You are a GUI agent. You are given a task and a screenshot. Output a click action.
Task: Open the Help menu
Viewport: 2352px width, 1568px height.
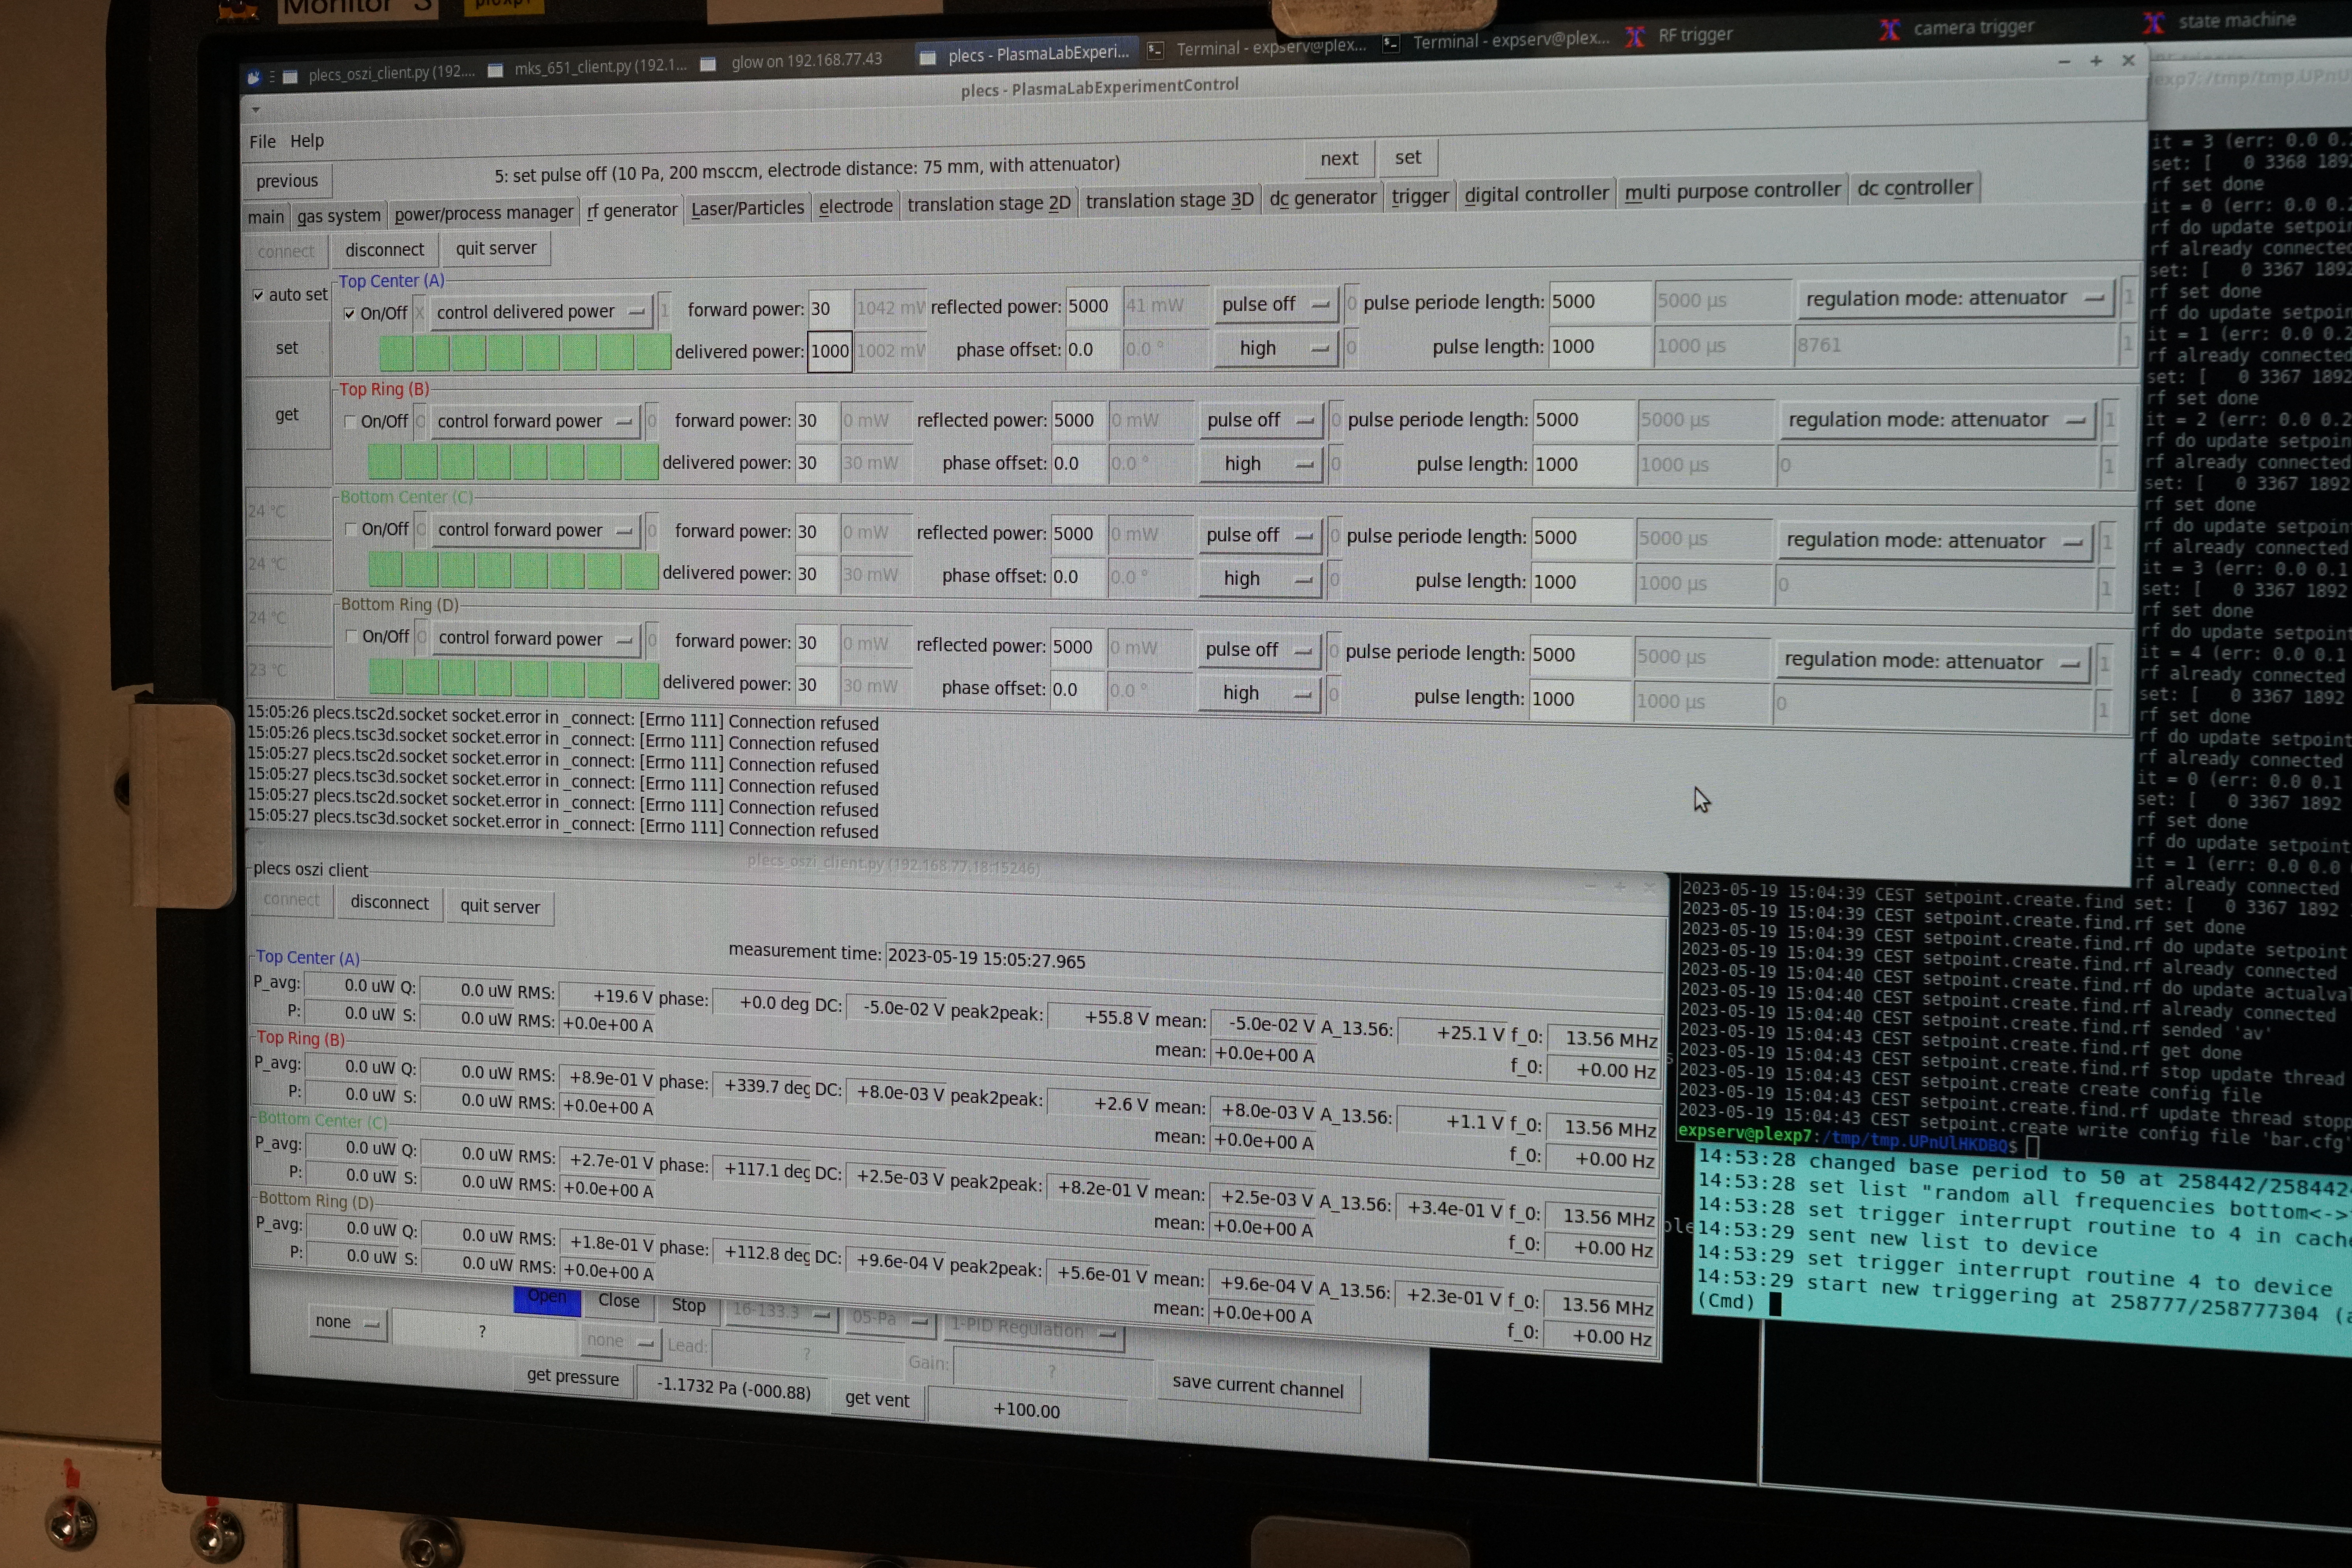click(x=306, y=141)
